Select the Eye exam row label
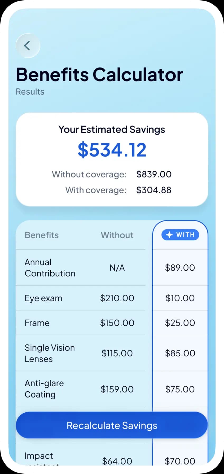Screen dimensions: 224x474 (x=44, y=298)
